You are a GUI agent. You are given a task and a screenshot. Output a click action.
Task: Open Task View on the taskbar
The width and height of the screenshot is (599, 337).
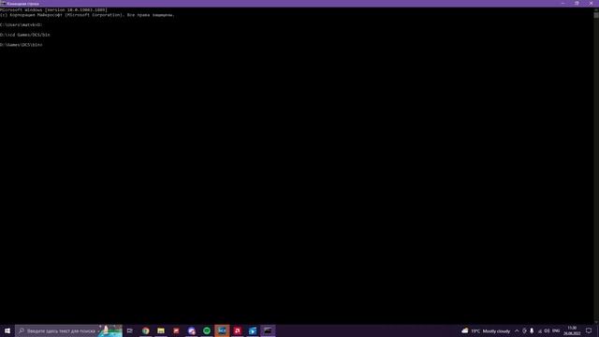(130, 330)
